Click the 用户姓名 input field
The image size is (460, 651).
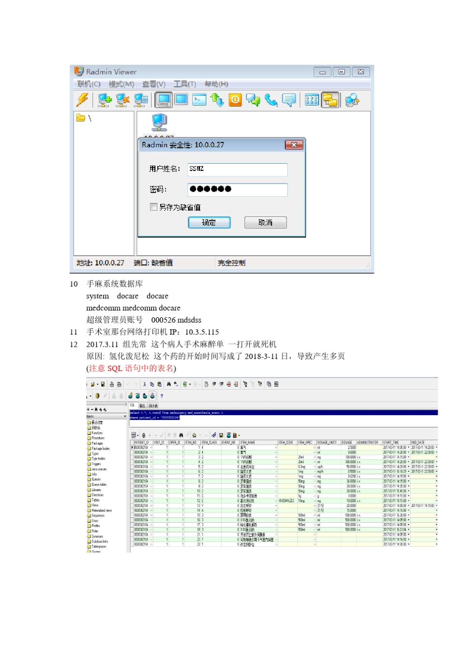click(237, 169)
